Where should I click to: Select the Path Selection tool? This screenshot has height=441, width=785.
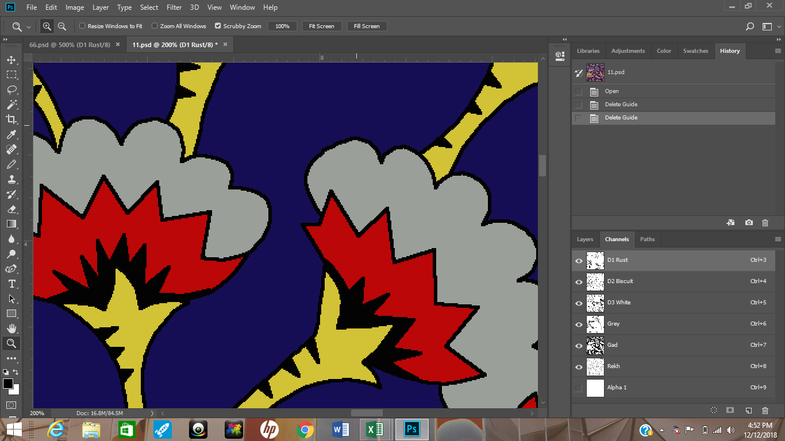coord(11,299)
